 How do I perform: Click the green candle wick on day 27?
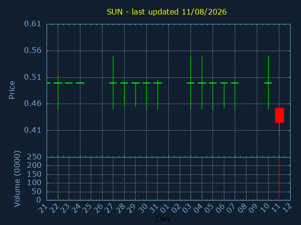tap(113, 82)
